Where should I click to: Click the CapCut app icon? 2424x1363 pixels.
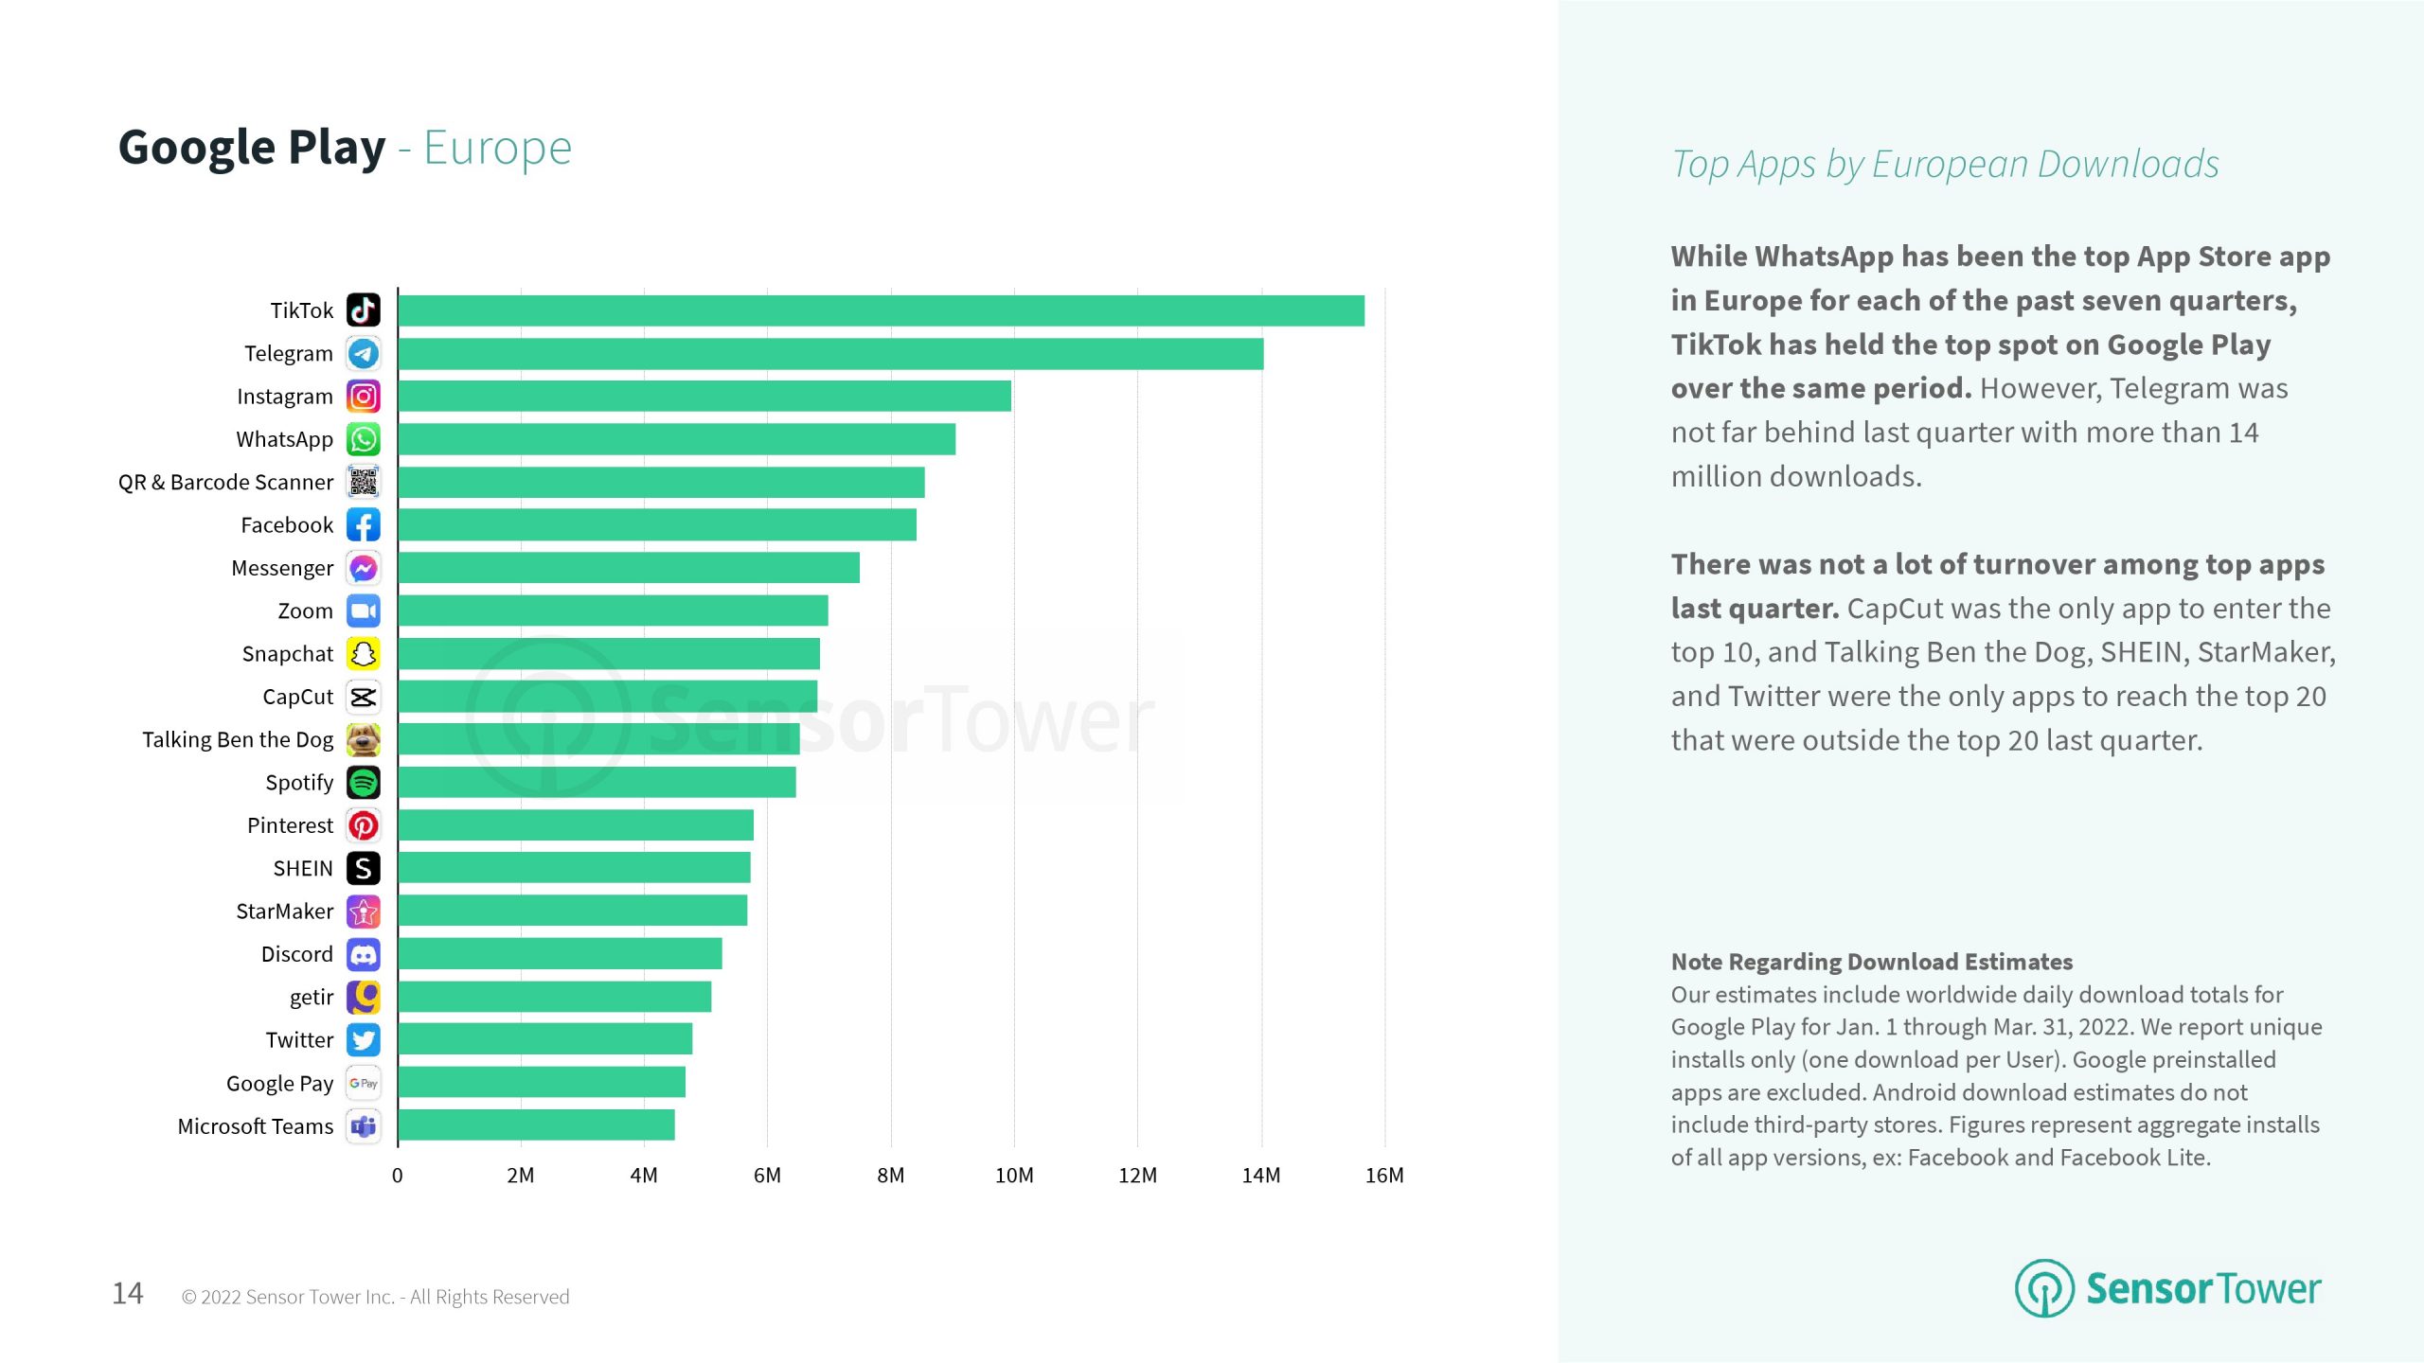(x=364, y=698)
